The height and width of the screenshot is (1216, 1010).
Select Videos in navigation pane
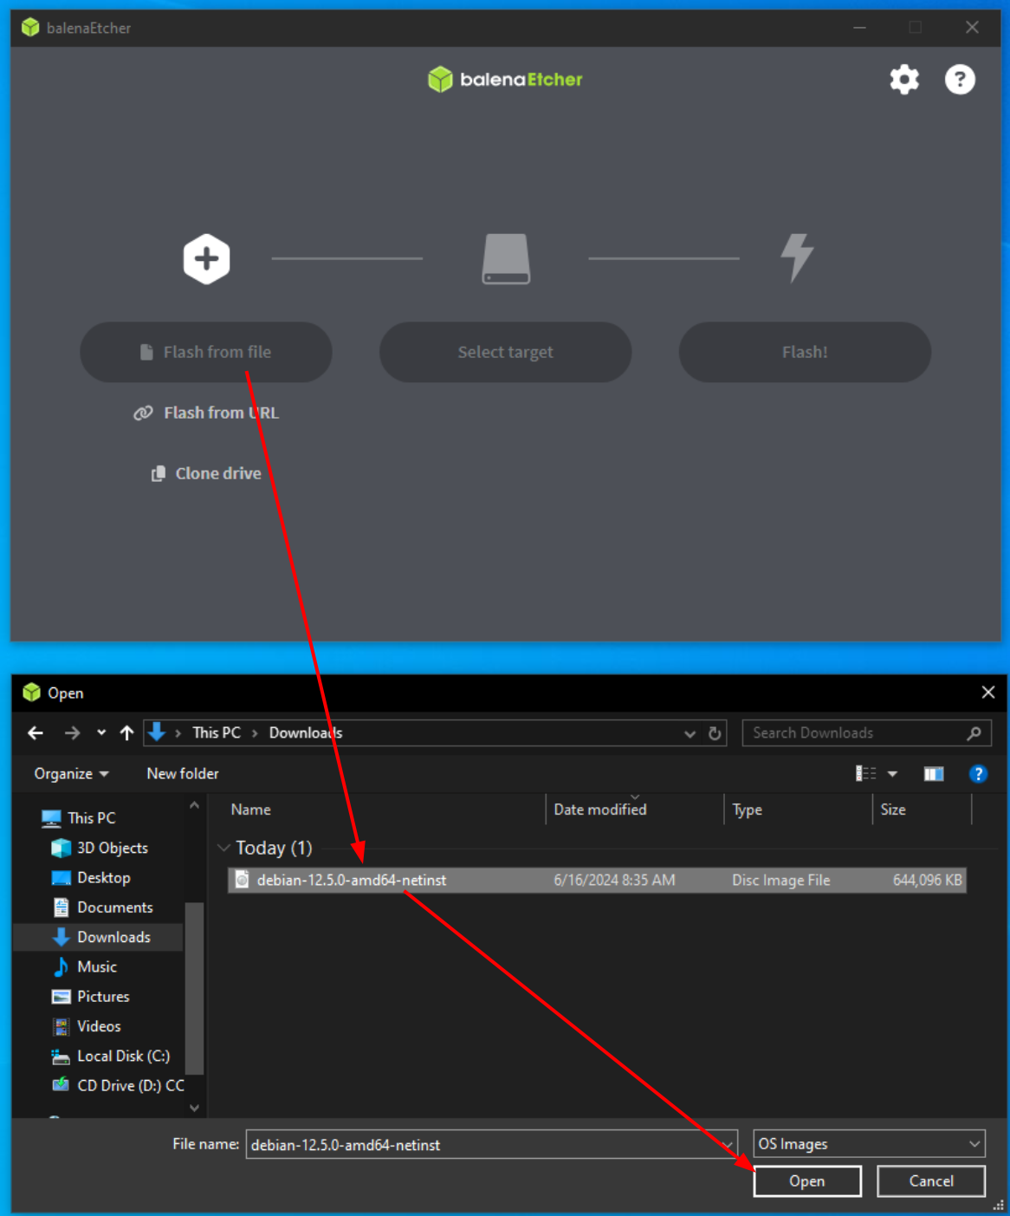coord(99,1026)
